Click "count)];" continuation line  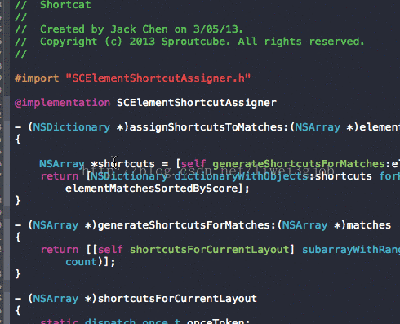[91, 262]
